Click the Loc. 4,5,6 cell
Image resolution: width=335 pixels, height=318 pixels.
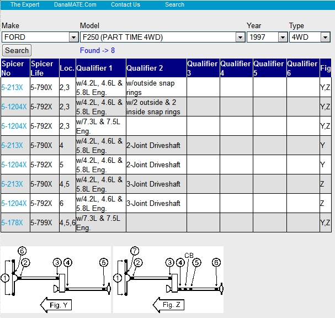tap(67, 222)
